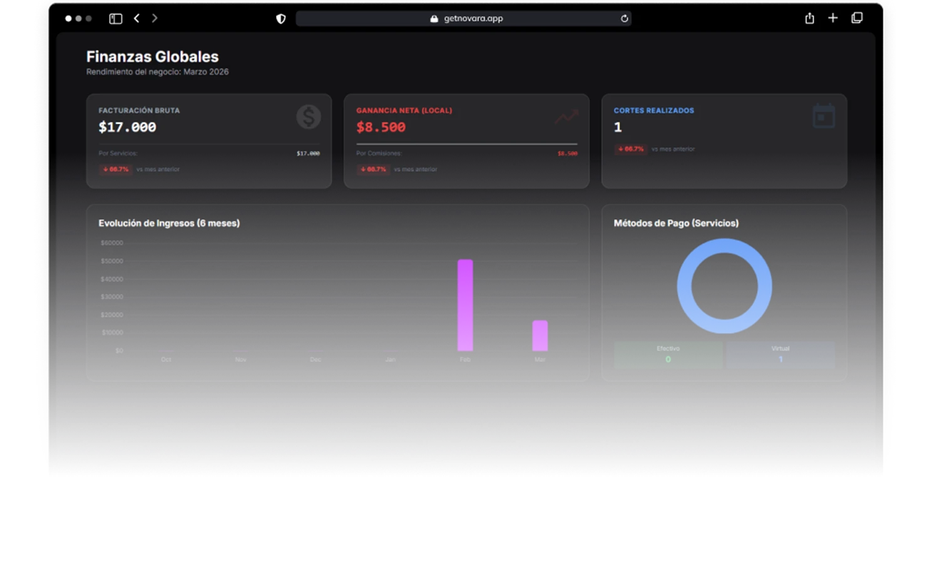Open a new tab with plus icon
The height and width of the screenshot is (561, 927).
pos(832,18)
